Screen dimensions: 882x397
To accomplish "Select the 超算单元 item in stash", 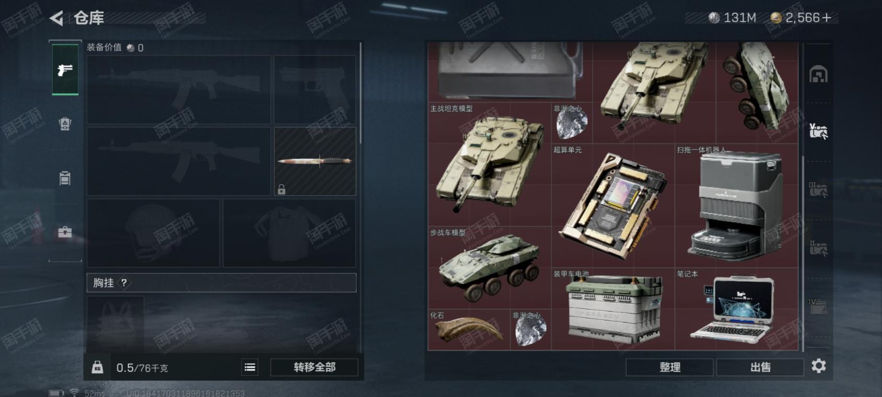I will pos(613,206).
